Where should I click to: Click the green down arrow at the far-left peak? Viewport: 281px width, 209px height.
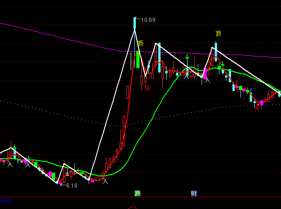point(15,148)
